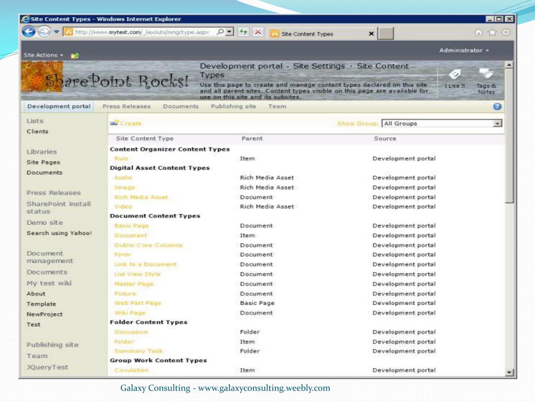Open the List View Style content type
This screenshot has width=535, height=401.
point(137,274)
